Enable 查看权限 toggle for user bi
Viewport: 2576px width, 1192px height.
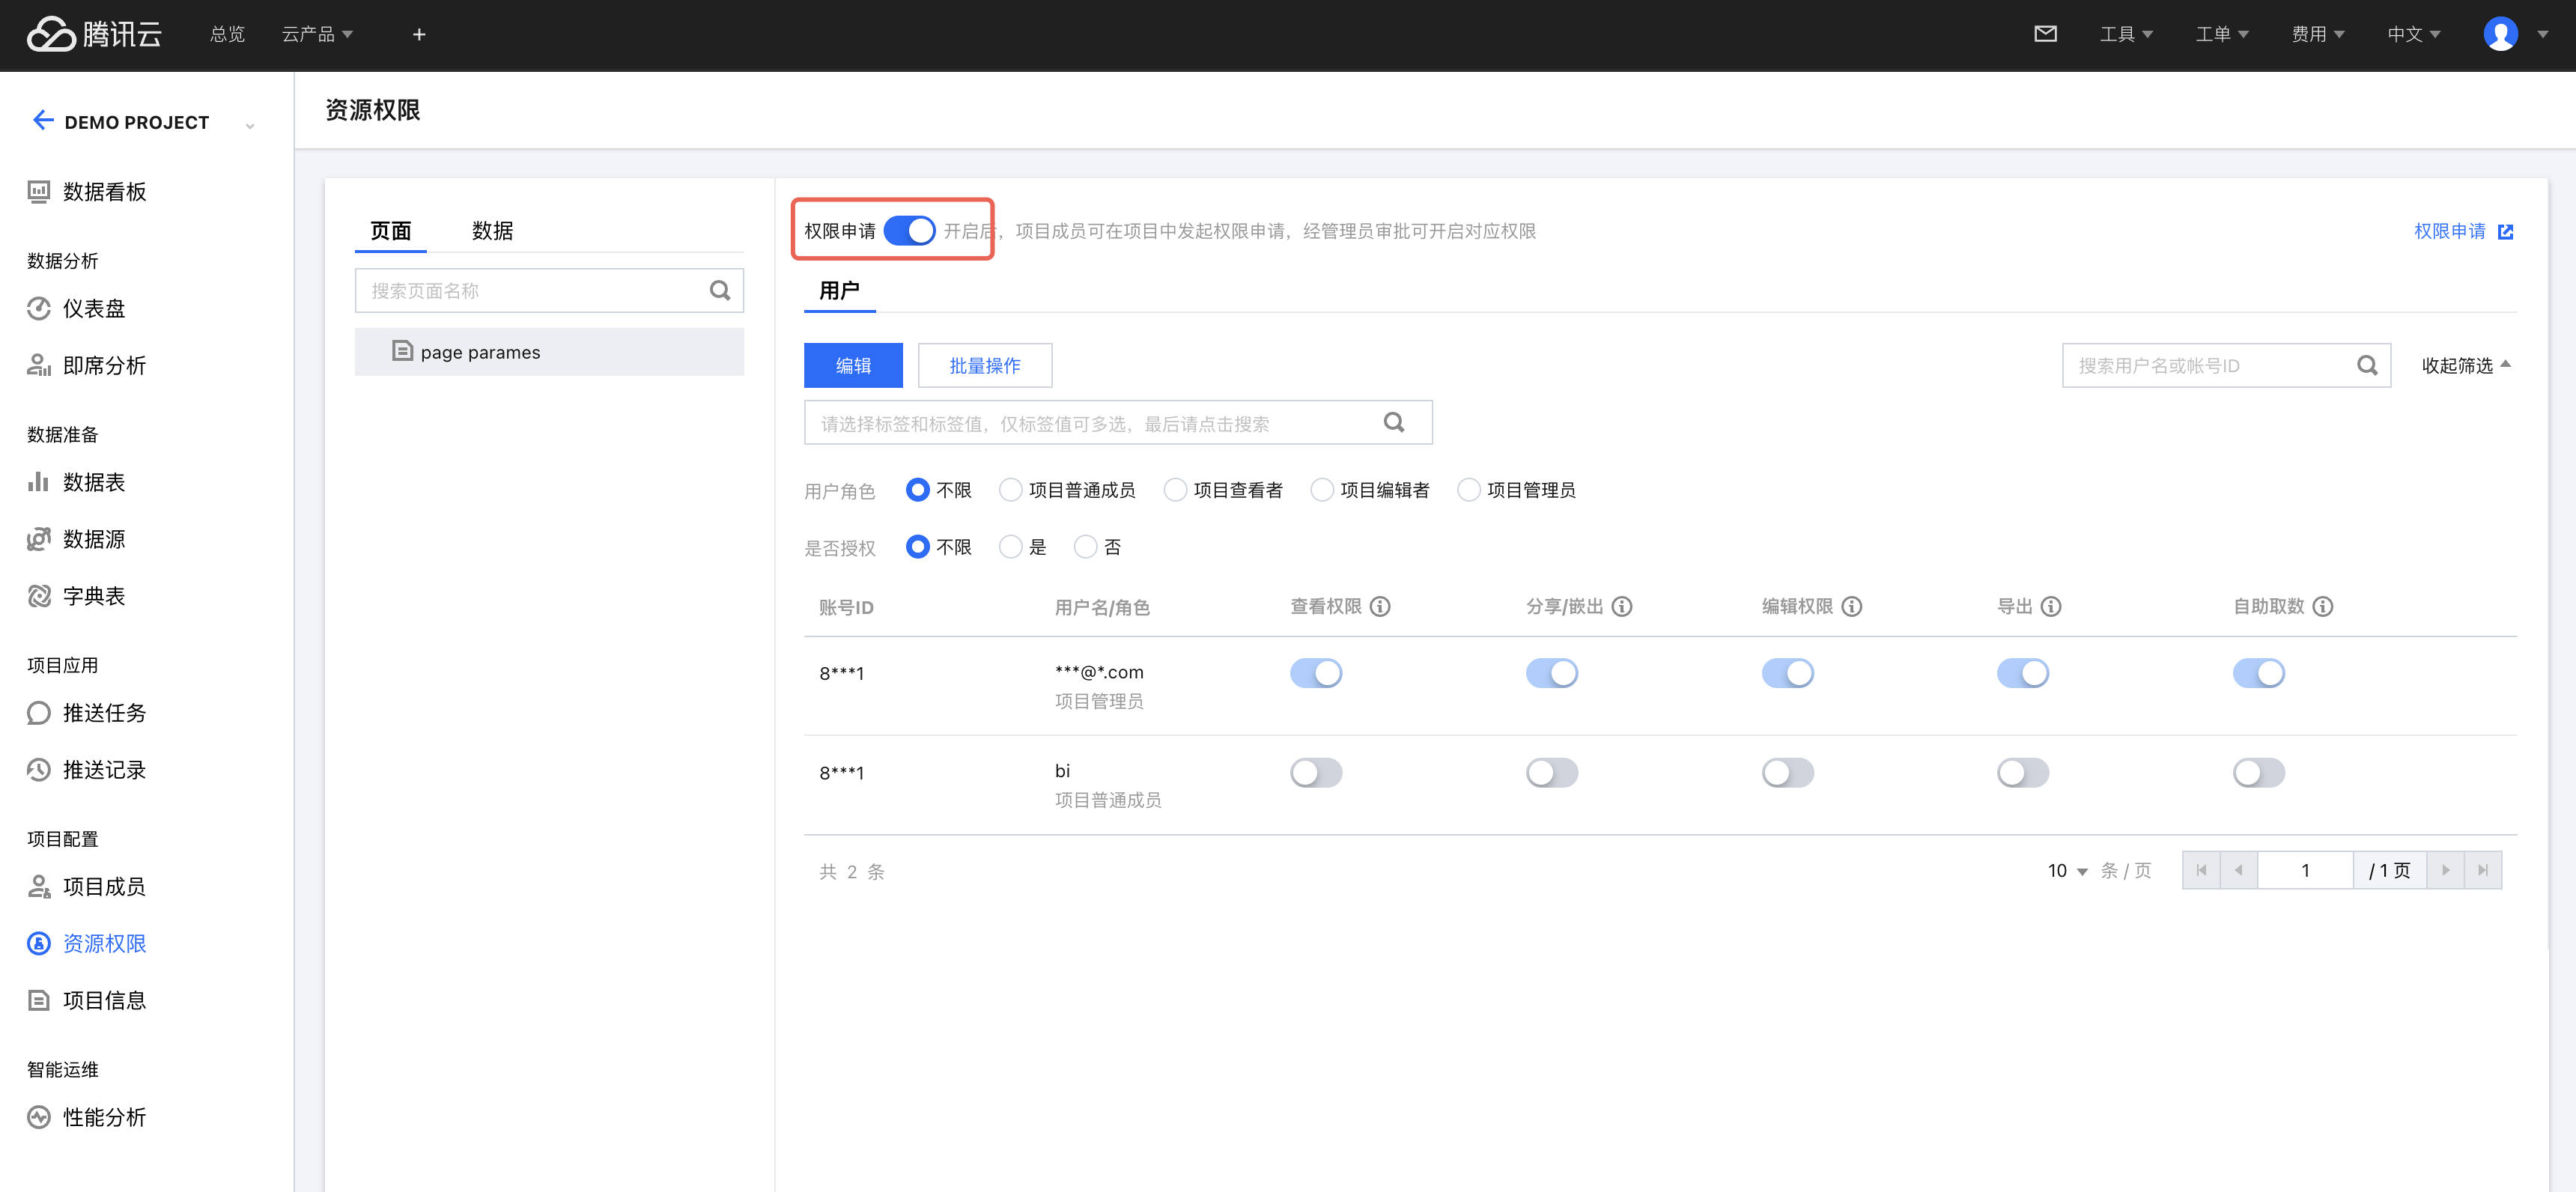1316,772
